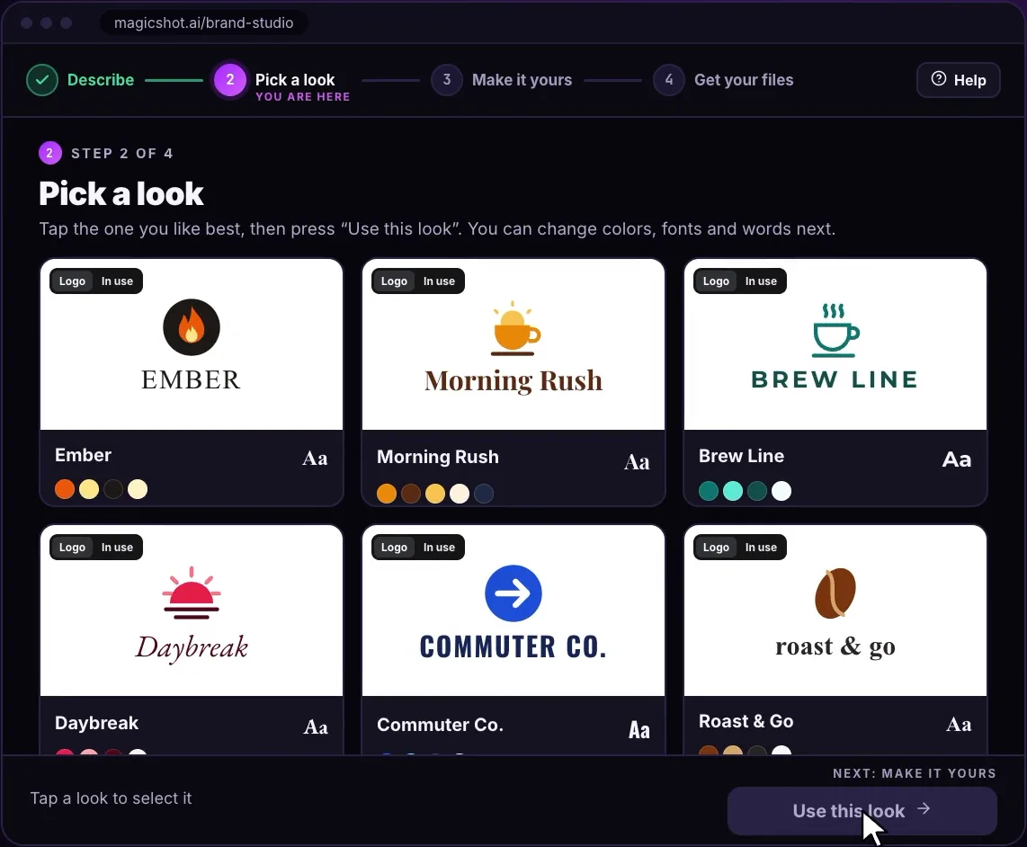The width and height of the screenshot is (1027, 847).
Task: Click the orange swatch on the Ember card
Action: (x=65, y=489)
